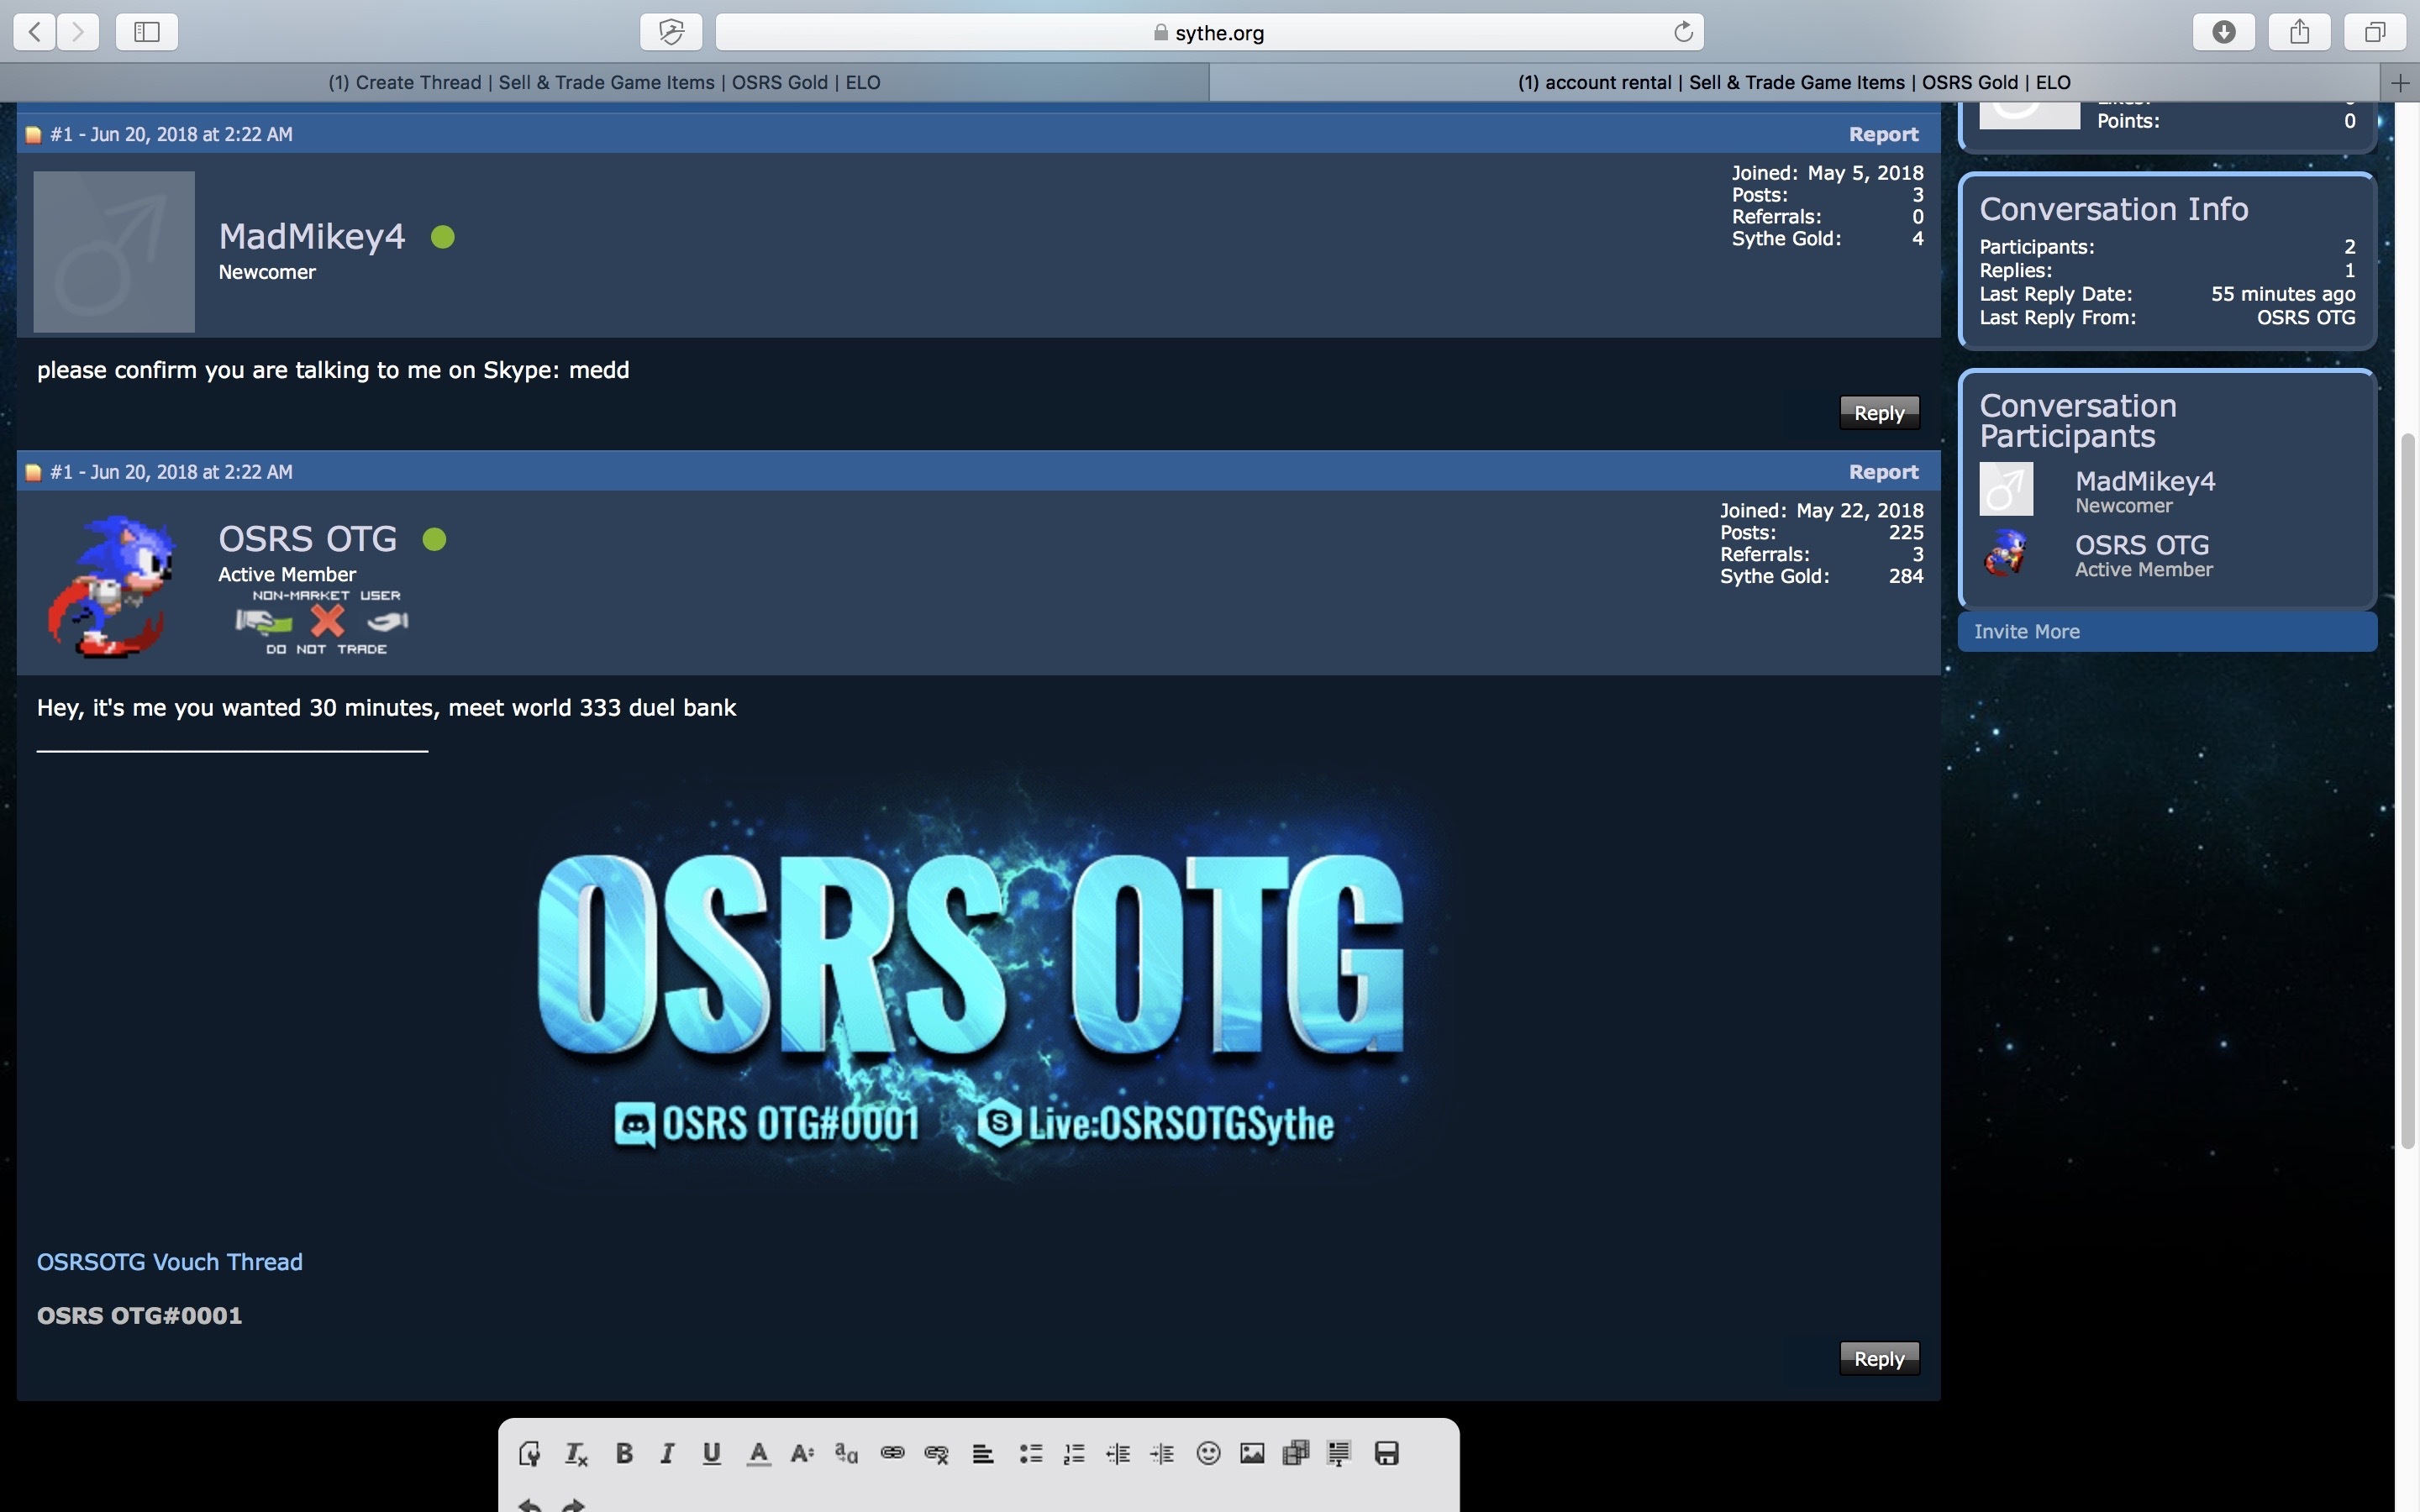Viewport: 2420px width, 1512px height.
Task: Click the sythe.org address bar
Action: (x=1208, y=32)
